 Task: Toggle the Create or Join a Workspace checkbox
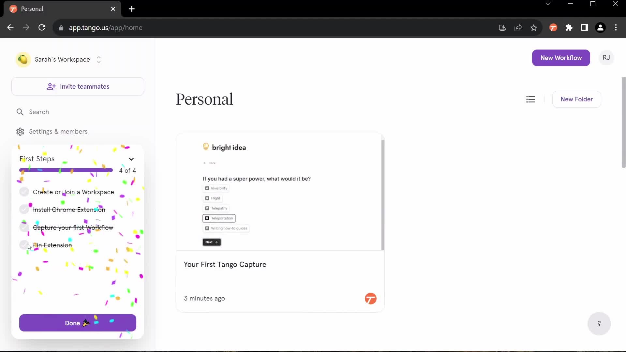24,191
